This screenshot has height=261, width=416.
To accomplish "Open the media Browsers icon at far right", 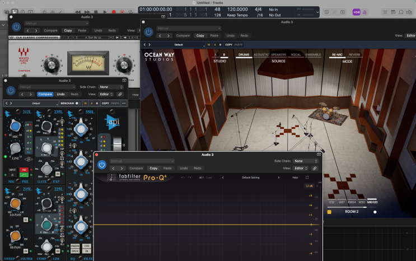I will click(410, 12).
